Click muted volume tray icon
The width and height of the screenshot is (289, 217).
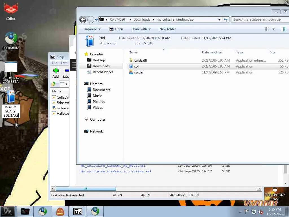260,212
